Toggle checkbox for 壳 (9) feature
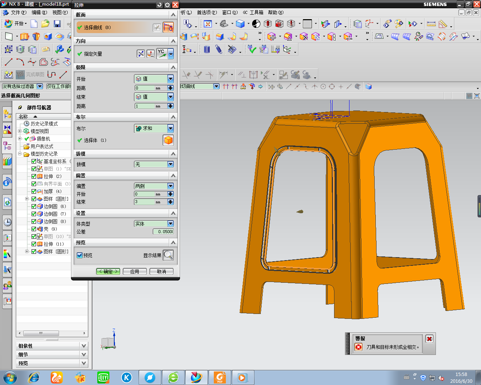Screen dimensions: 481x385 pyautogui.click(x=34, y=229)
